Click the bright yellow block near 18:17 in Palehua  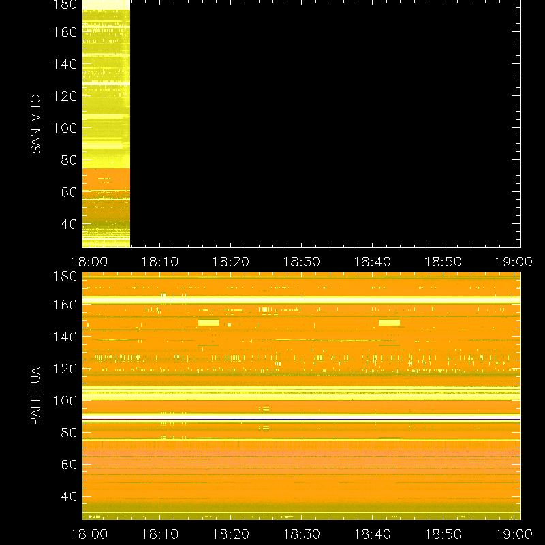(x=208, y=322)
